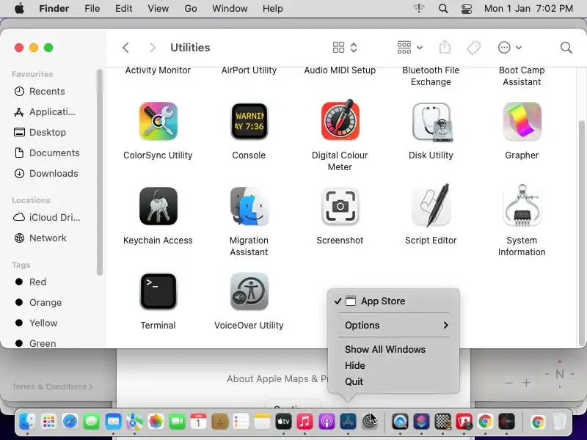The height and width of the screenshot is (440, 587).
Task: Open the more actions ellipsis dropdown
Action: 509,48
